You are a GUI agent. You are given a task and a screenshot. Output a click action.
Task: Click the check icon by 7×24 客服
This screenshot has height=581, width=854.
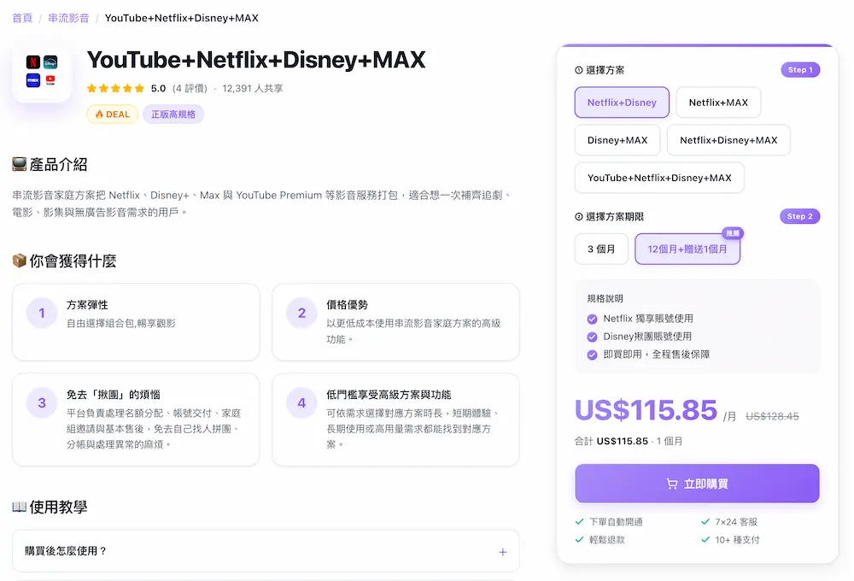click(705, 521)
